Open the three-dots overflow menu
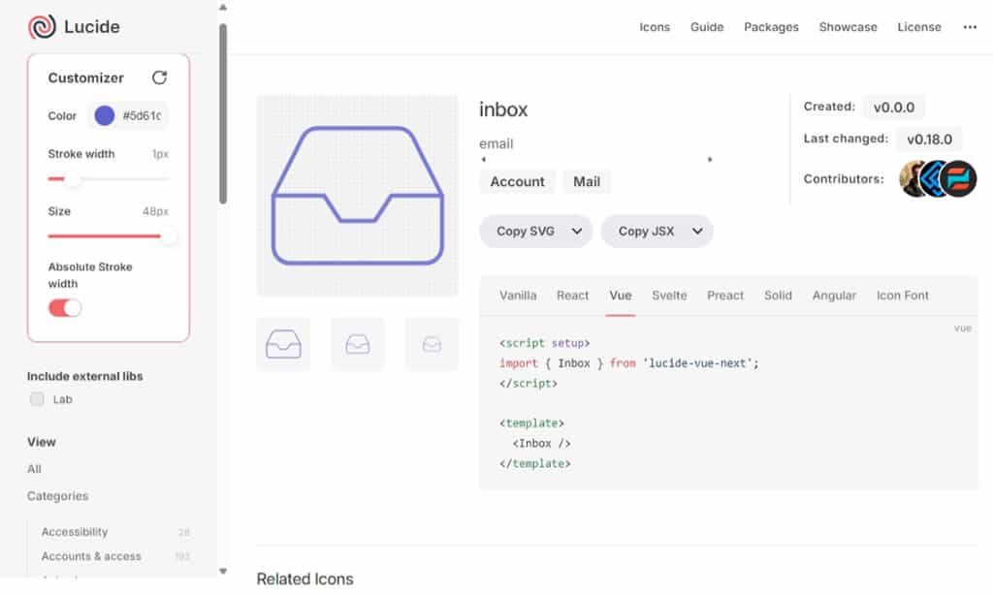 pyautogui.click(x=970, y=27)
